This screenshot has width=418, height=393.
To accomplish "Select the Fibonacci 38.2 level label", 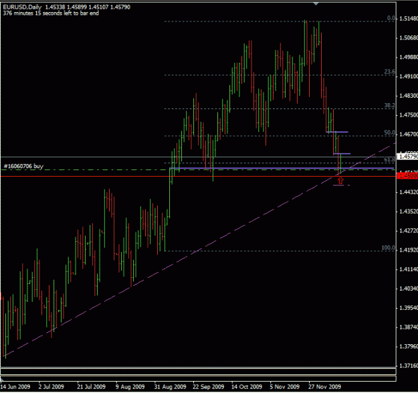I will (389, 105).
